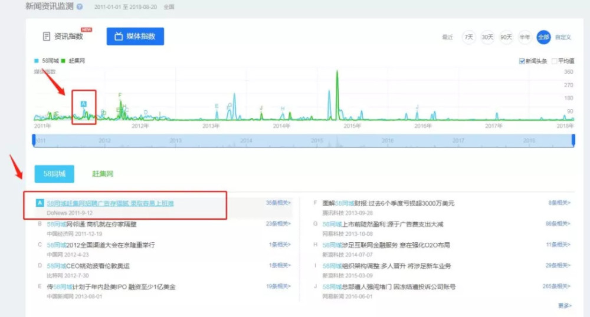This screenshot has height=317, width=590.
Task: Enable the 平均值 checkbox
Action: coord(554,61)
